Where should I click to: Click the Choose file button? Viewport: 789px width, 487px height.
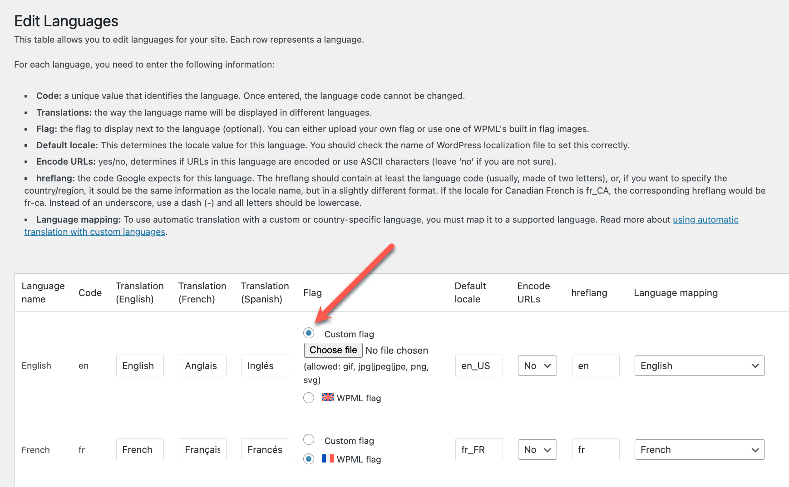(333, 350)
